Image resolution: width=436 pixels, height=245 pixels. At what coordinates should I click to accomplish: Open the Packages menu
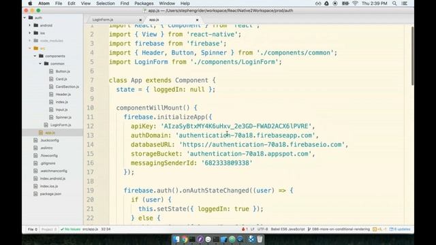coord(144,3)
